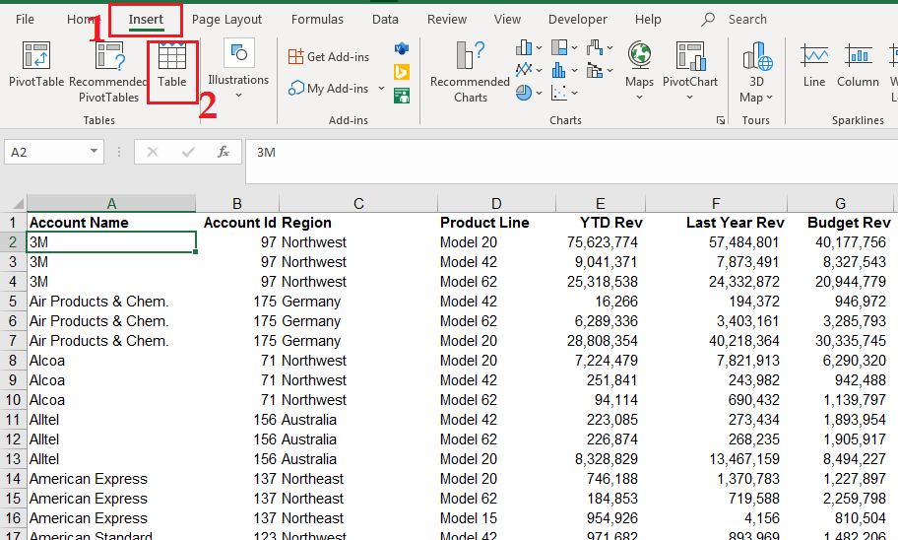Open the PivotTable tool
The width and height of the screenshot is (898, 540).
pyautogui.click(x=36, y=64)
